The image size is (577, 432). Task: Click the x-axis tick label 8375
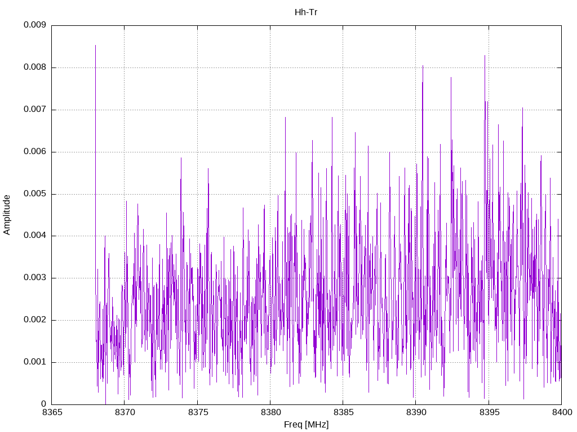click(198, 412)
